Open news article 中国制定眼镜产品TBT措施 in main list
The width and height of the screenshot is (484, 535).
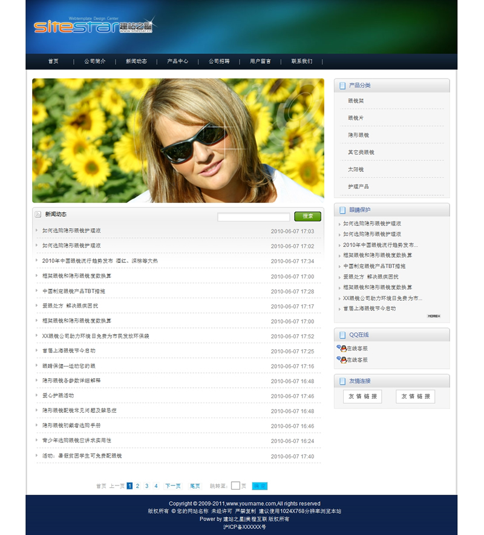(73, 291)
